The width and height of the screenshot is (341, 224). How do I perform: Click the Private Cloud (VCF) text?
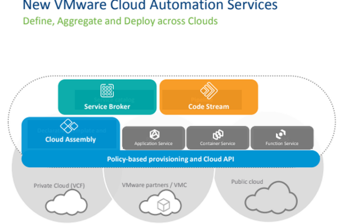(59, 186)
